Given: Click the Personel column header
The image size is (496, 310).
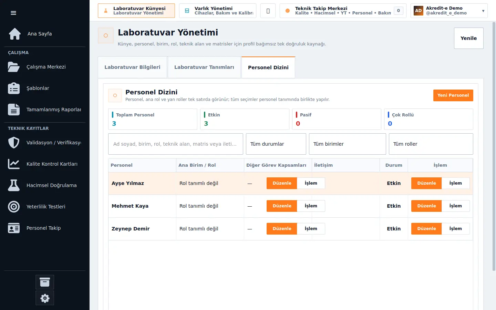Looking at the screenshot, I should tap(142, 165).
